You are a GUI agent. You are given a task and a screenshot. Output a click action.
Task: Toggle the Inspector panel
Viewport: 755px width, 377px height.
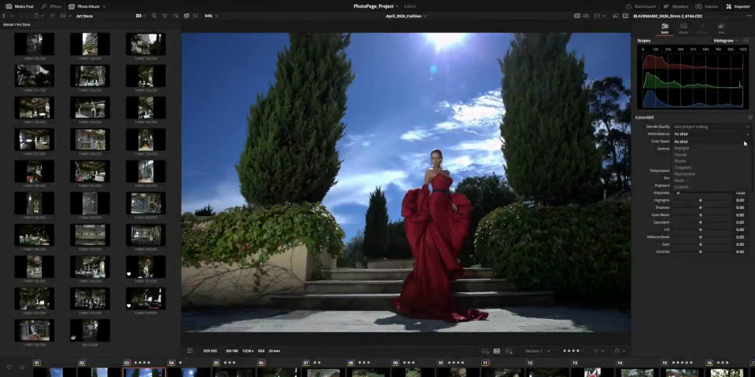click(738, 6)
